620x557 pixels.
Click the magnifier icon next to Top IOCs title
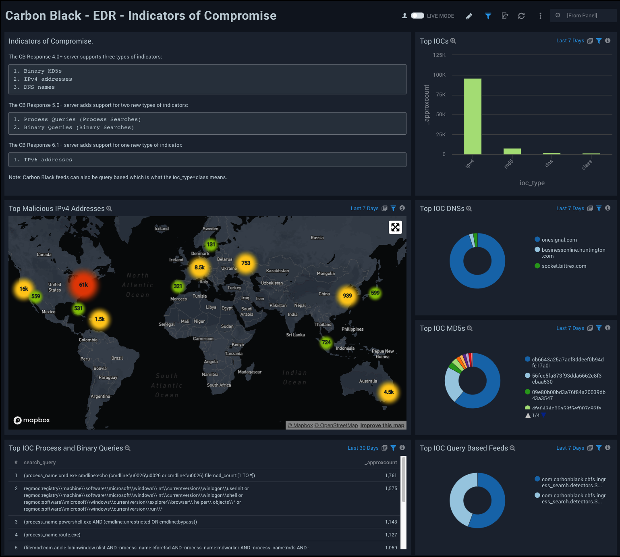click(x=453, y=41)
